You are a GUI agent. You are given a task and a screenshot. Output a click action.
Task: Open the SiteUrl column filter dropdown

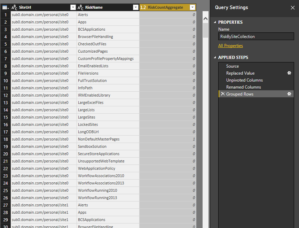tap(73, 7)
